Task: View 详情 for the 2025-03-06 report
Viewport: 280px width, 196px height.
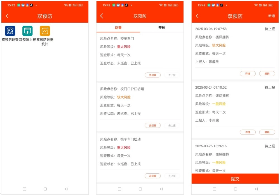Action: (248, 74)
